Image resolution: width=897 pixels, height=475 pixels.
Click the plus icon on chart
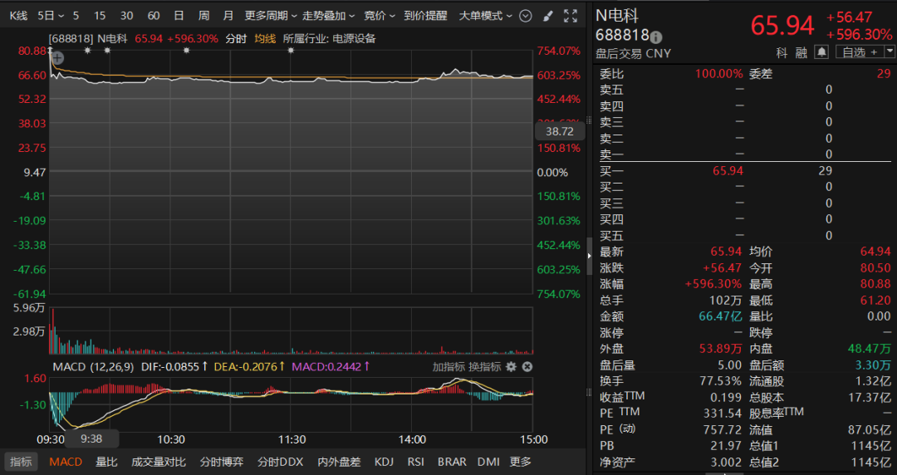[58, 58]
